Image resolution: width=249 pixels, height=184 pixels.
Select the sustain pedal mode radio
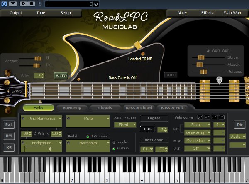[114, 149]
